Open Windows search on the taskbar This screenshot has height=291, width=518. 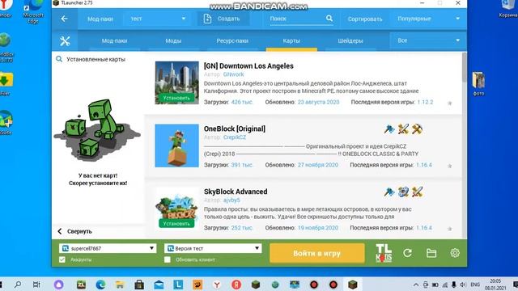[x=18, y=284]
